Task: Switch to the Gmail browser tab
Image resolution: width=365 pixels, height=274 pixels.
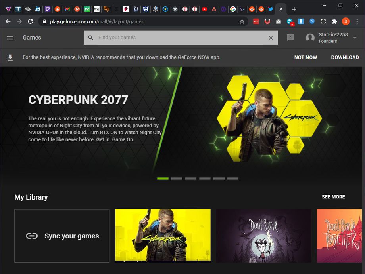Action: pyautogui.click(x=67, y=9)
